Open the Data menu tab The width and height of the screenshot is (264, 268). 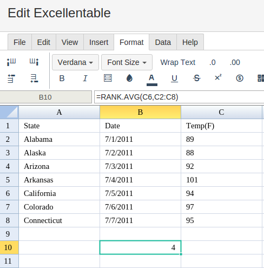coord(163,42)
